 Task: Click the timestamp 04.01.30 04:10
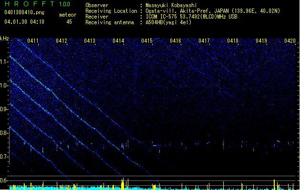(x=24, y=22)
